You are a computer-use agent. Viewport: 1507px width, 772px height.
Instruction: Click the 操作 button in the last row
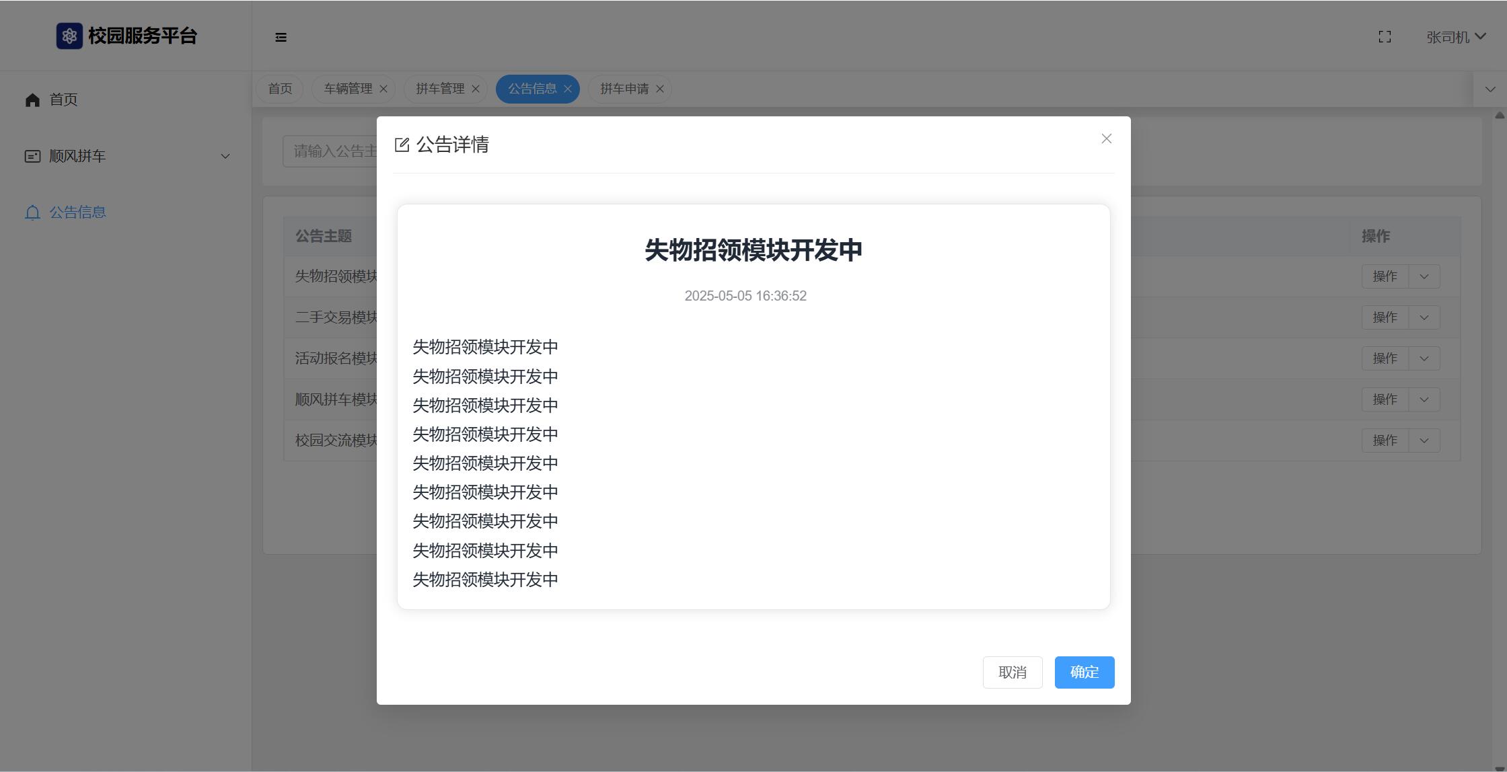coord(1385,440)
